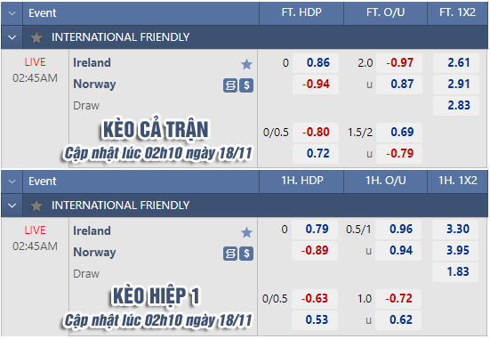The height and width of the screenshot is (339, 490).
Task: Collapse the bottom Event header chevron
Action: (12, 182)
